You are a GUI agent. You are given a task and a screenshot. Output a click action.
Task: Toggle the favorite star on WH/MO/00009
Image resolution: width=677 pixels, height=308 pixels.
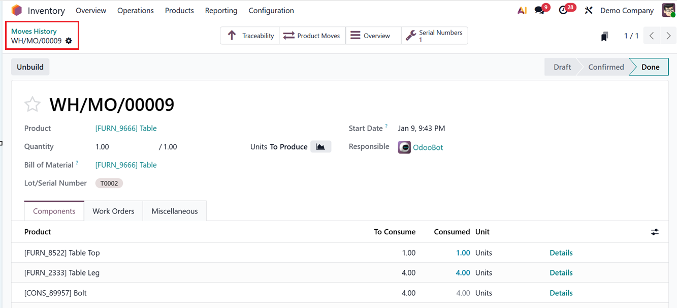coord(32,104)
